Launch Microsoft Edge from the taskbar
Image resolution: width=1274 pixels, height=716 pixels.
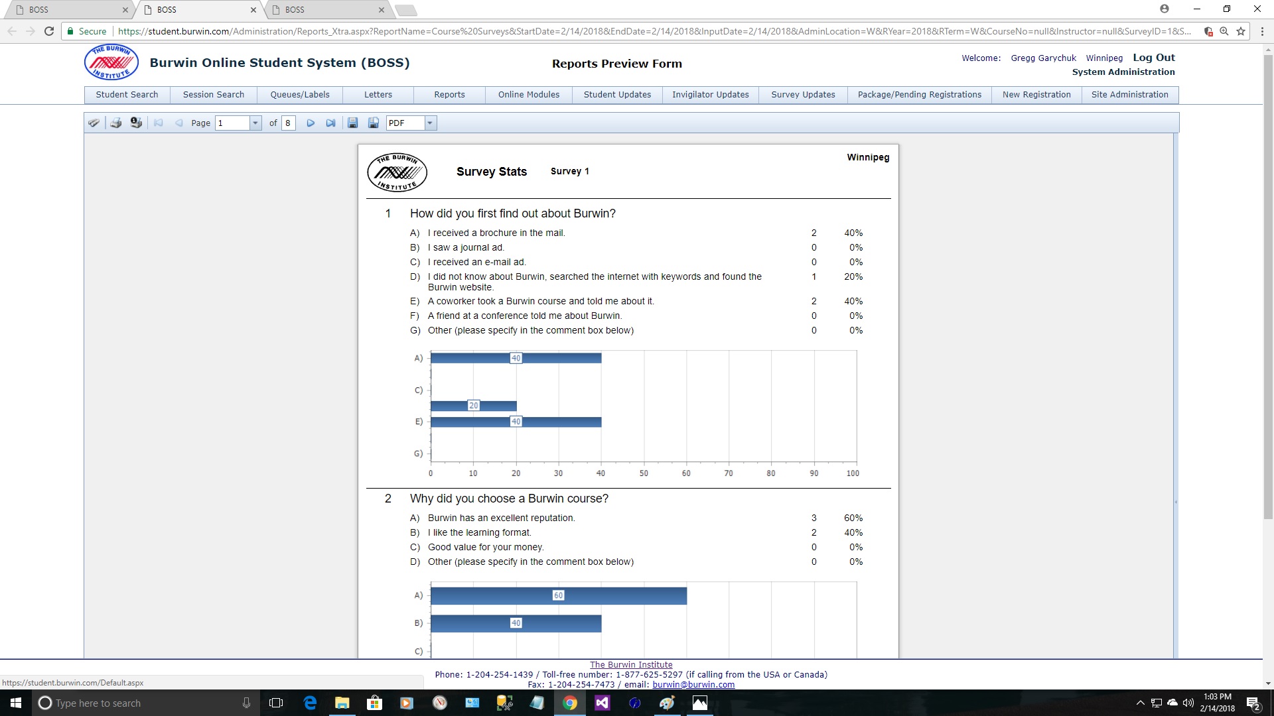click(x=310, y=703)
